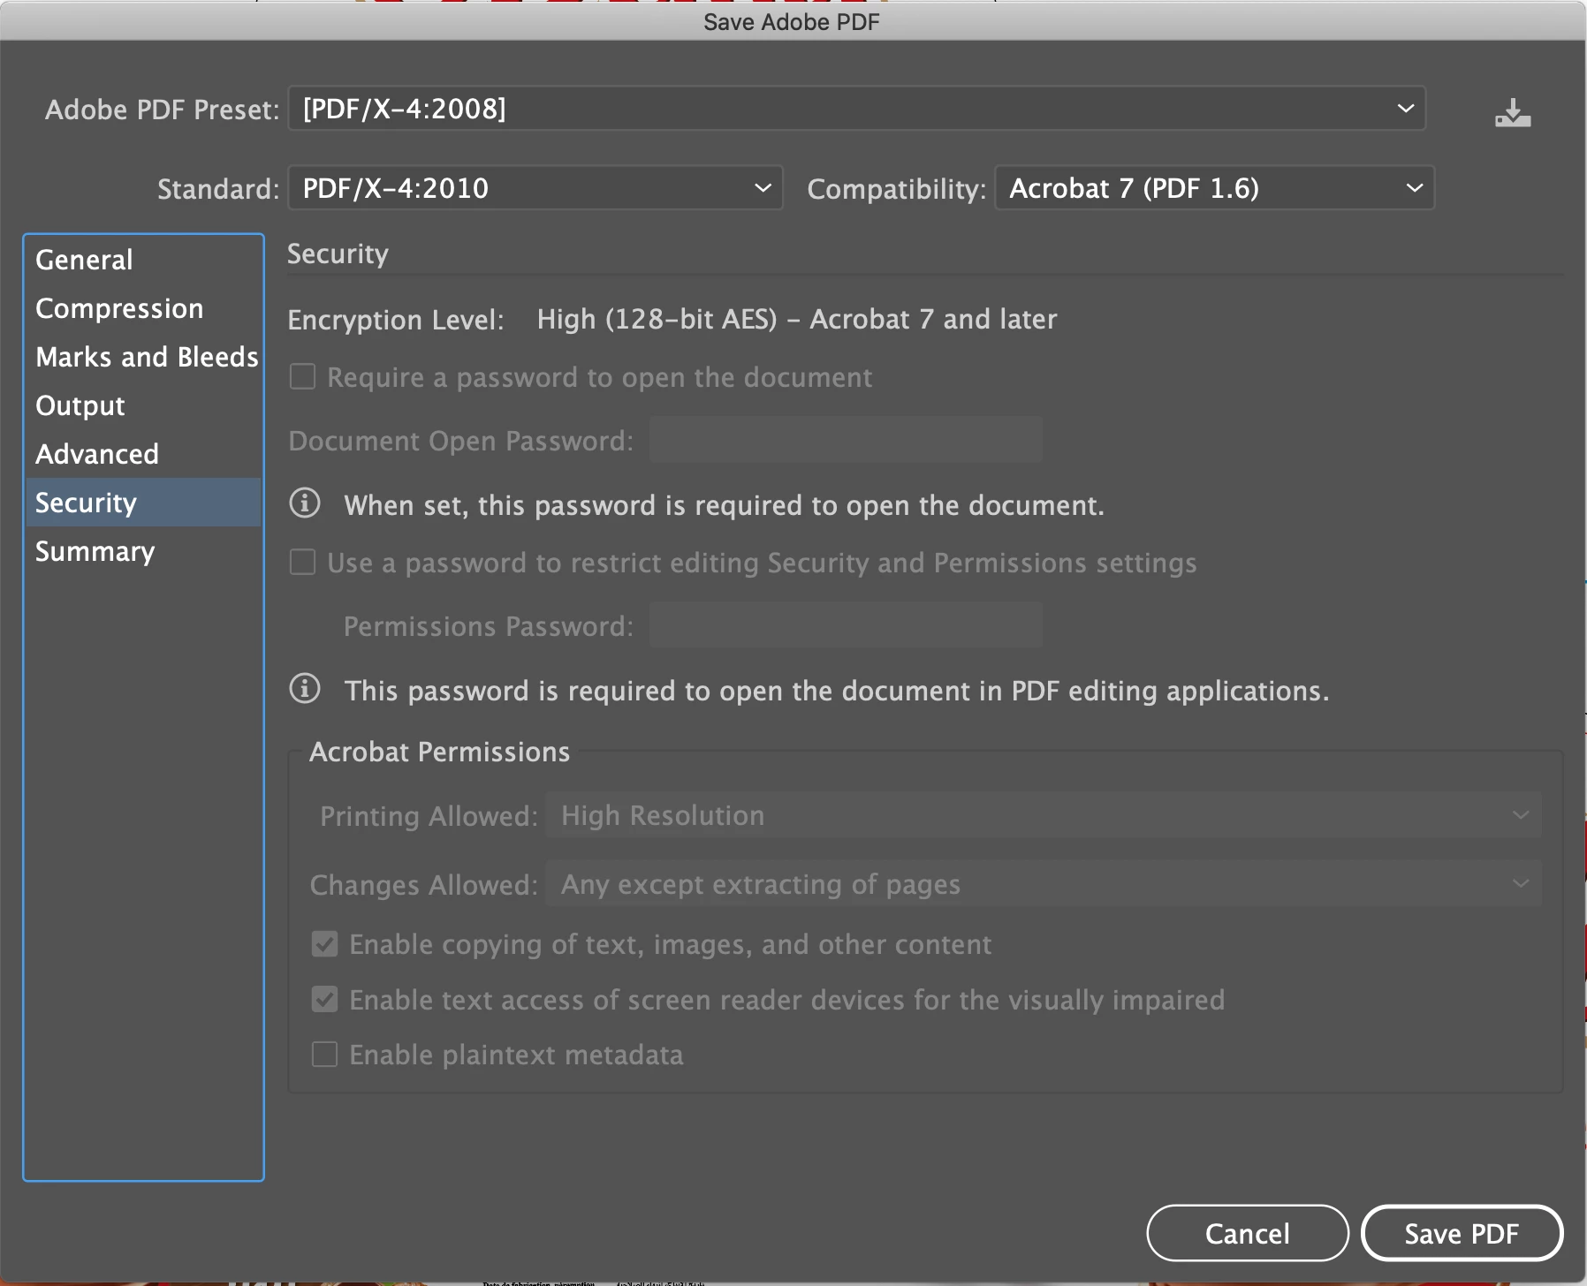This screenshot has height=1286, width=1587.
Task: Click the save preset download icon
Action: click(x=1513, y=113)
